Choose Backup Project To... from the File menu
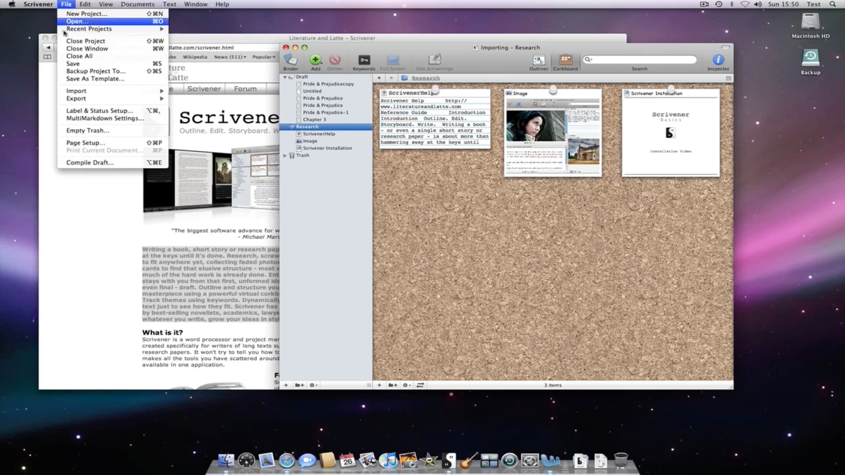The width and height of the screenshot is (845, 475). [x=113, y=71]
